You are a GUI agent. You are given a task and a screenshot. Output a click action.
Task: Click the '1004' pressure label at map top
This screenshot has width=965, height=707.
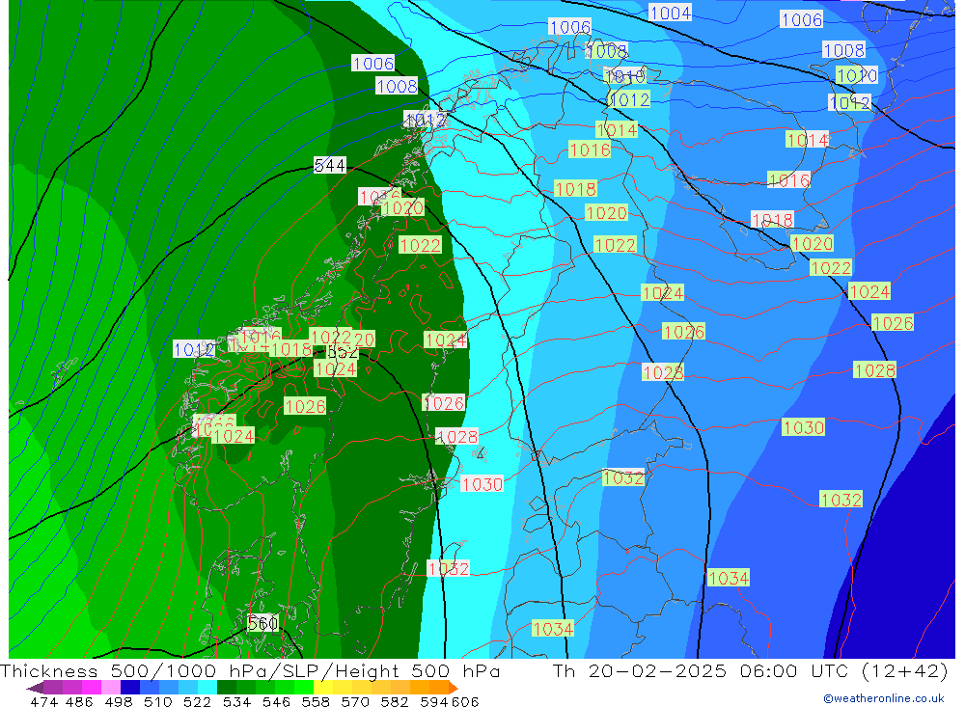point(671,13)
